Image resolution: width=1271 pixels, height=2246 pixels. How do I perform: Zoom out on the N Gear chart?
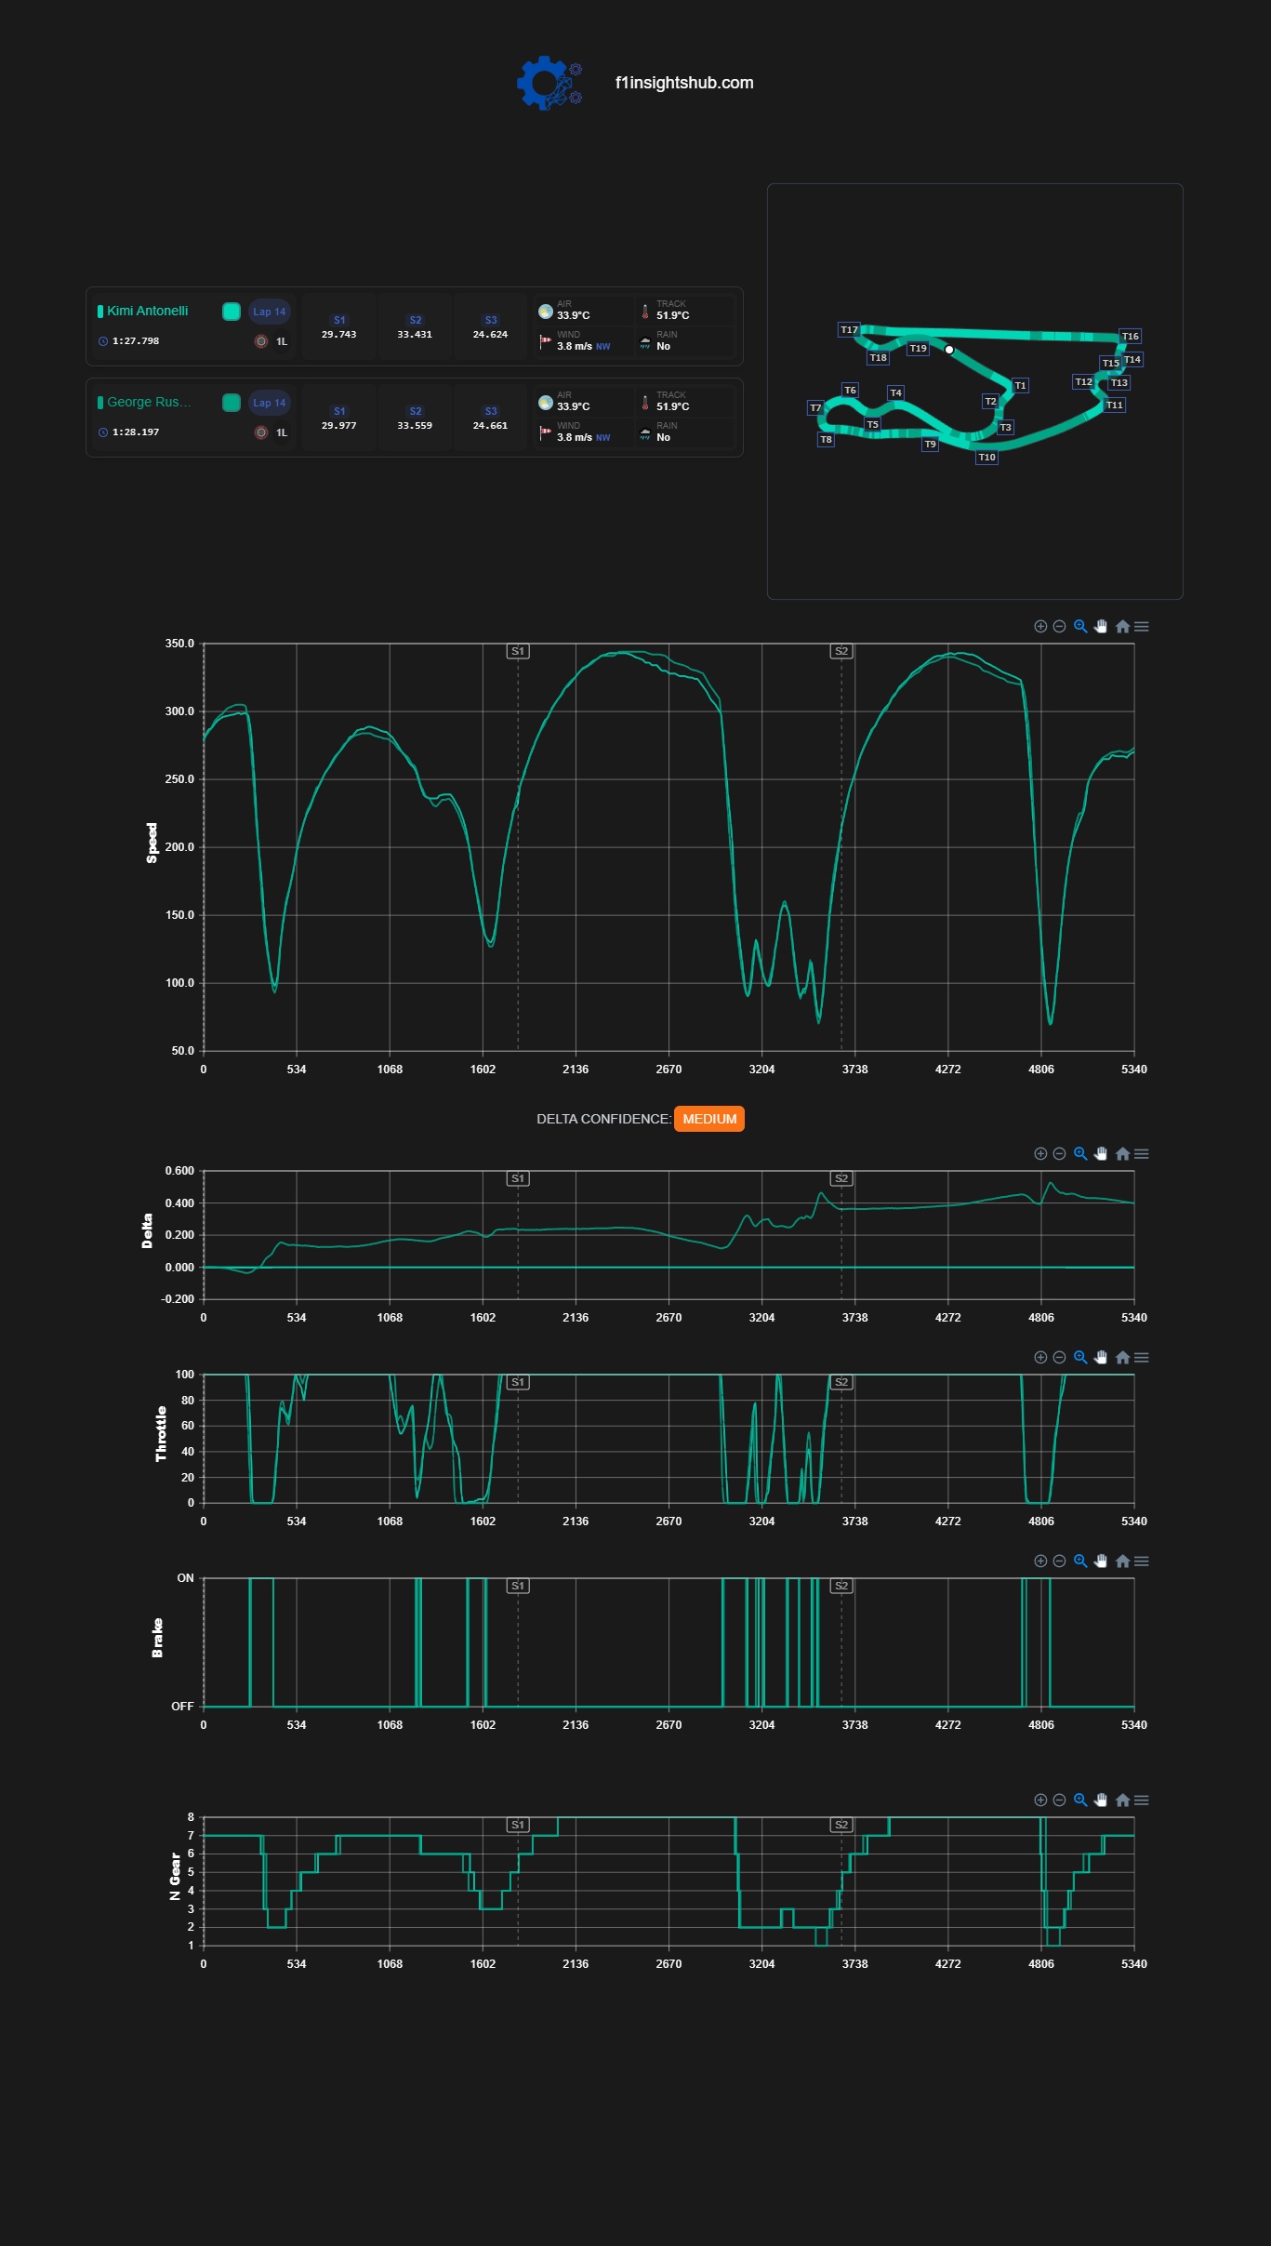tap(1059, 1801)
